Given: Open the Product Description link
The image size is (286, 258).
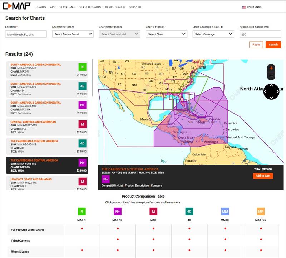Looking at the screenshot, I should [x=137, y=185].
